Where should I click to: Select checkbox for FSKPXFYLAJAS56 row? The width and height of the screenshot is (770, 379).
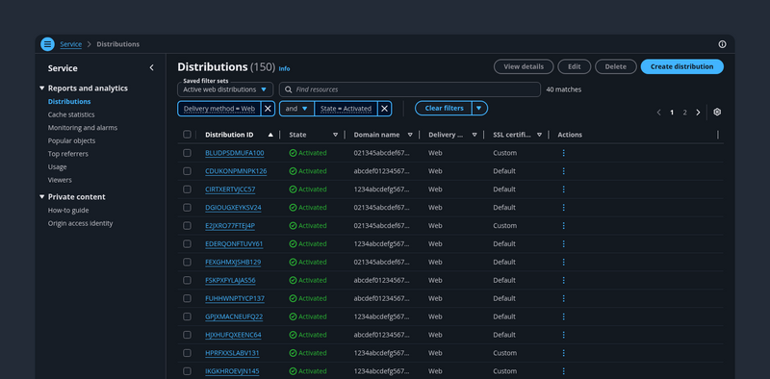coord(187,280)
